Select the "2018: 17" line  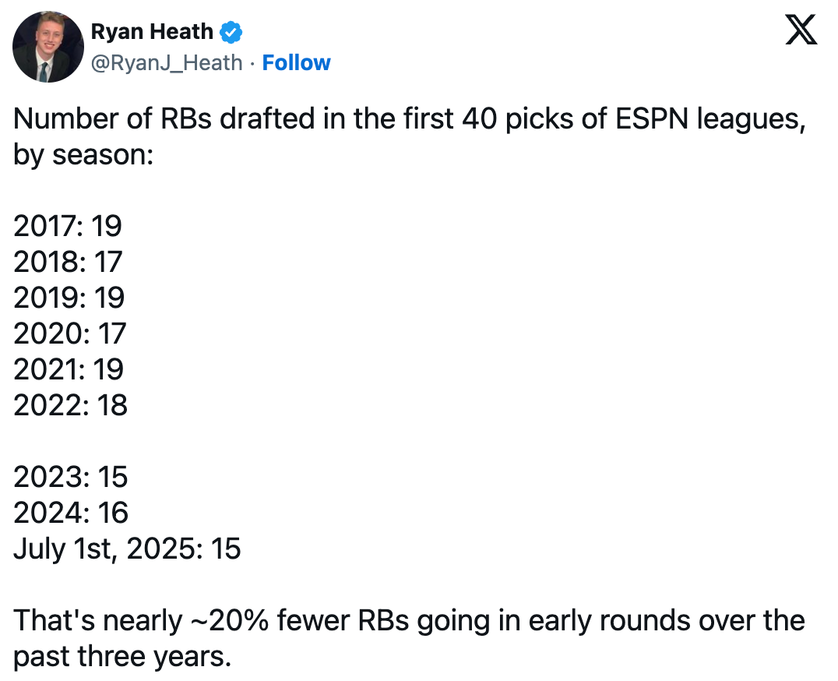[68, 262]
